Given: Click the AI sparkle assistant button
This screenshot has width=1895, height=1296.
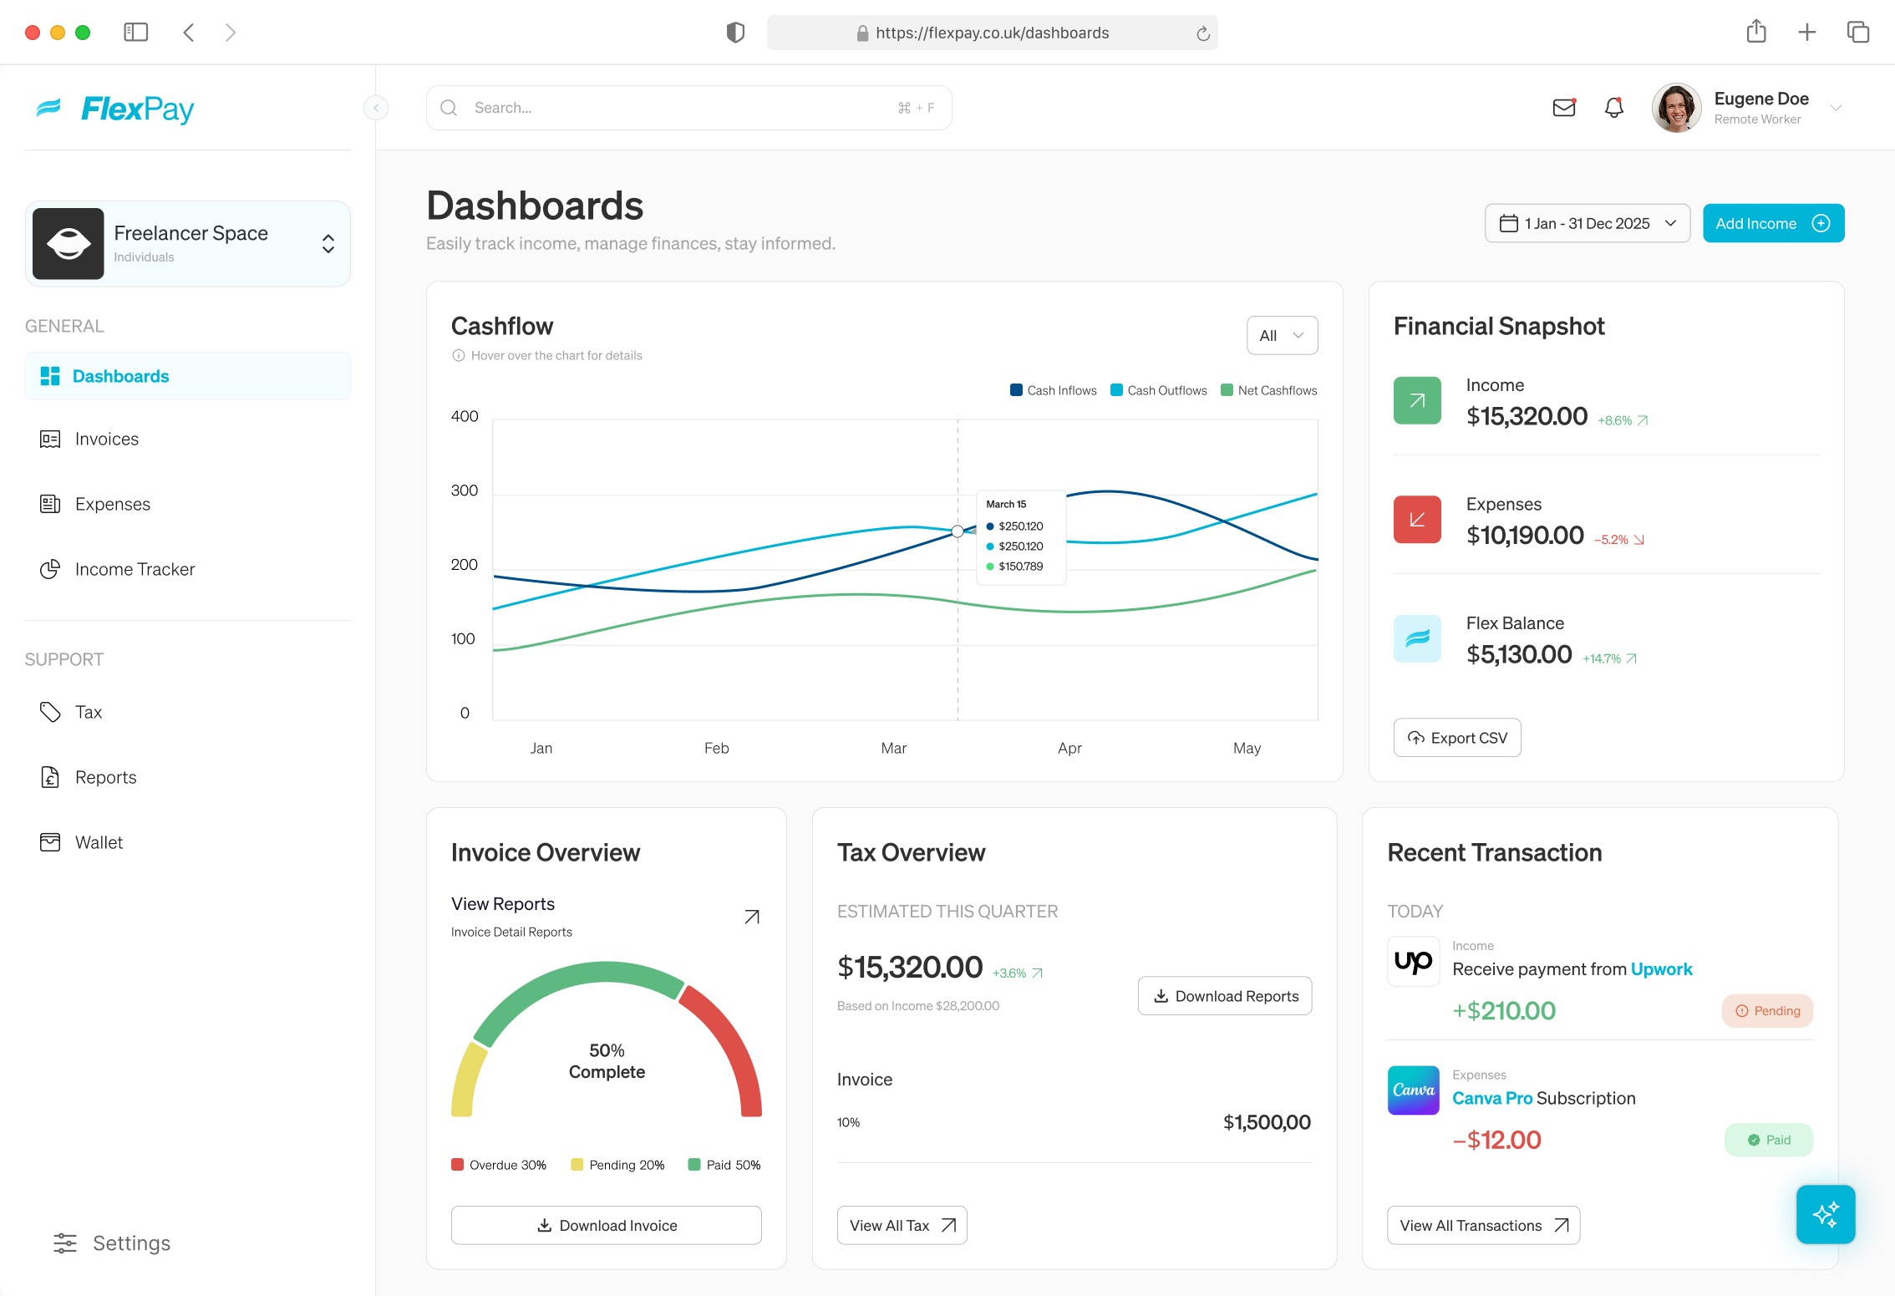Looking at the screenshot, I should (1825, 1214).
